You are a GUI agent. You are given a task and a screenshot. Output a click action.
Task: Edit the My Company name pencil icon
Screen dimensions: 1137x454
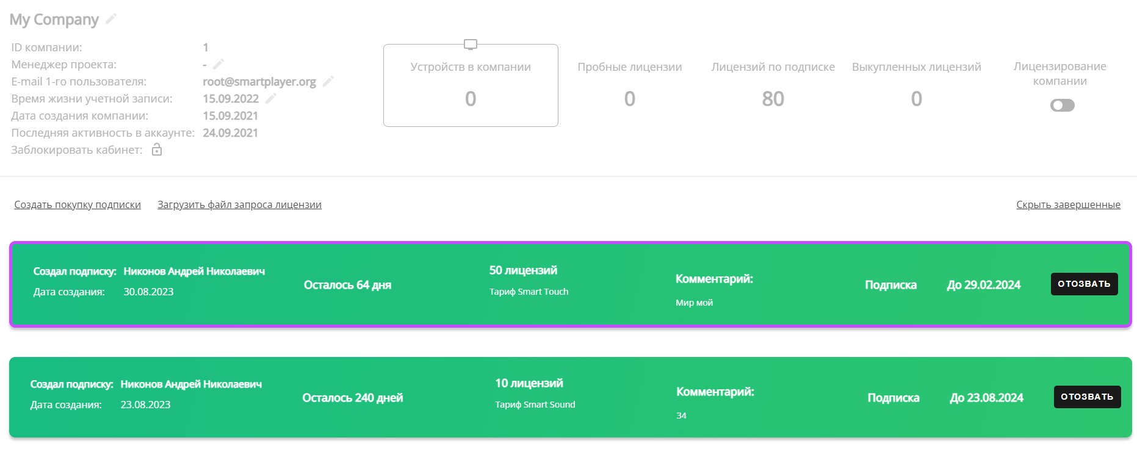[x=111, y=19]
